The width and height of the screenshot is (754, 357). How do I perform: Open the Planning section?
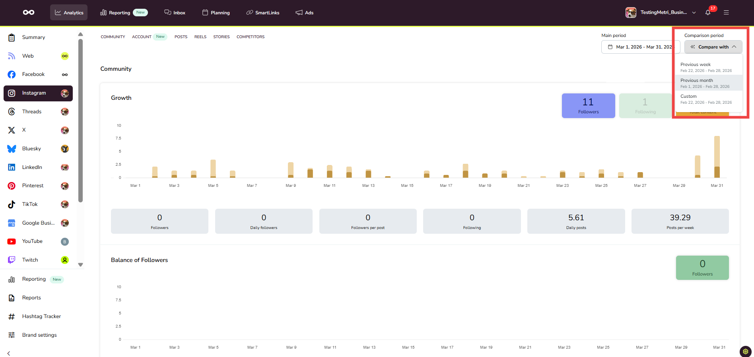point(216,12)
